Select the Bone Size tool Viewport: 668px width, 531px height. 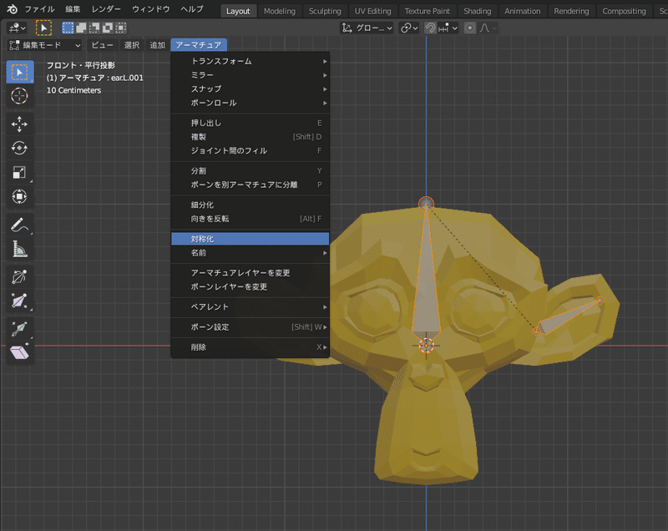pos(19,301)
